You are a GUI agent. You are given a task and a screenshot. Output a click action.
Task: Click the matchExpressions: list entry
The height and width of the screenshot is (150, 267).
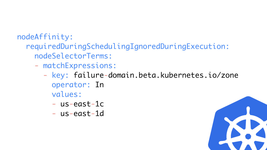coord(80,66)
